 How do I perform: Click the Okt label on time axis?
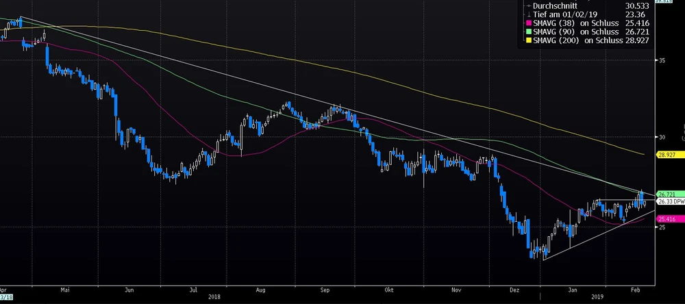(390, 290)
